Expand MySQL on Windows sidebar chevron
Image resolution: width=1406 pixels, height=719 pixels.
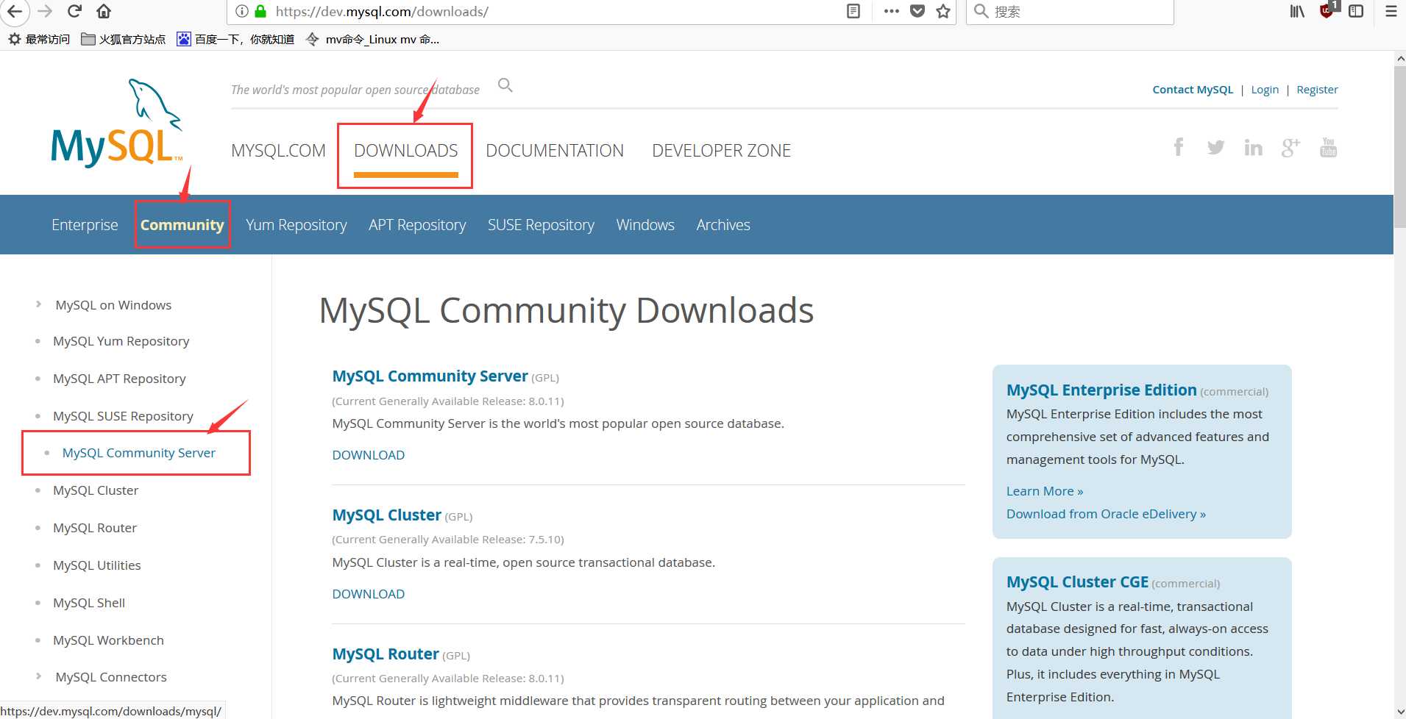38,304
